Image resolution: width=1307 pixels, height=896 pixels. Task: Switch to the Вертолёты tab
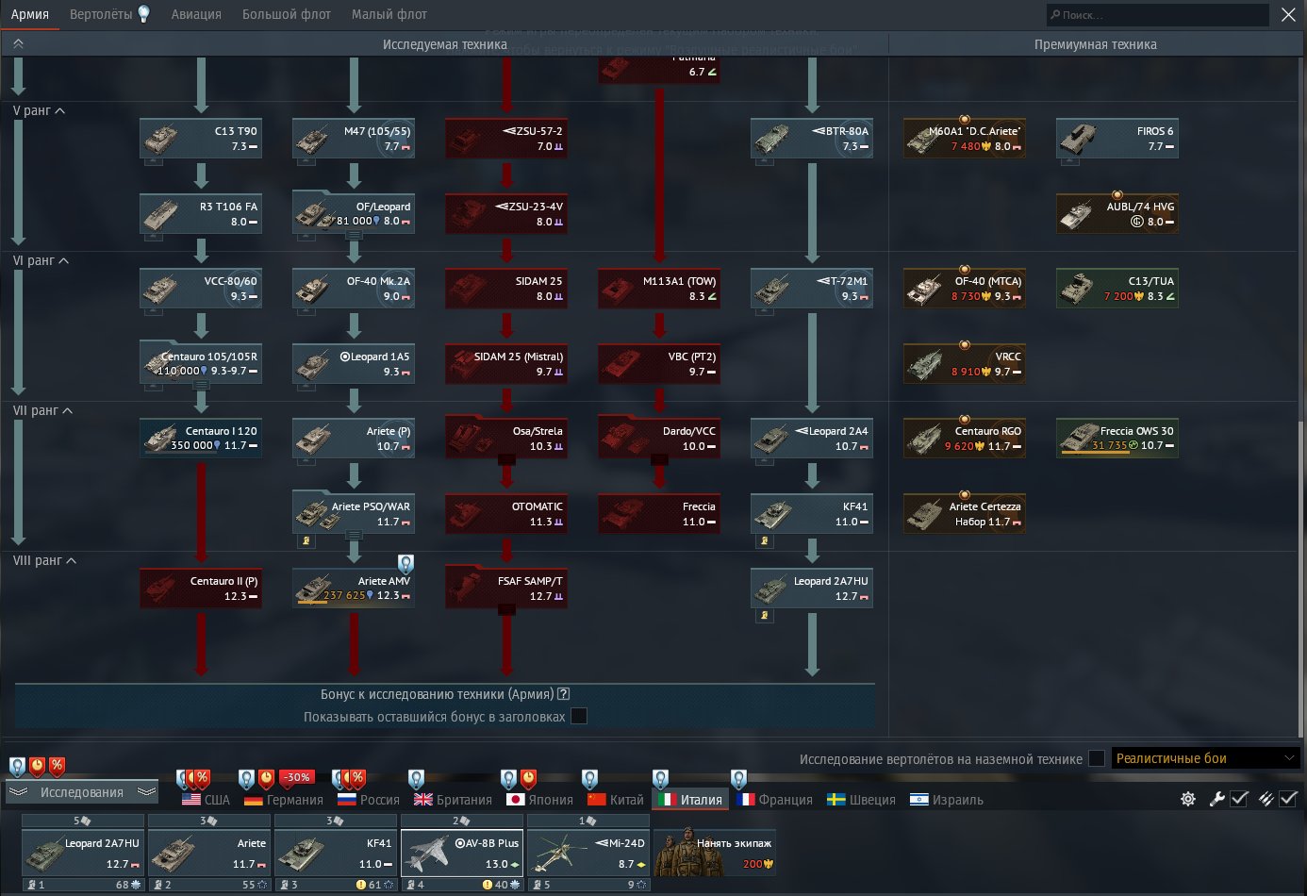pos(101,14)
